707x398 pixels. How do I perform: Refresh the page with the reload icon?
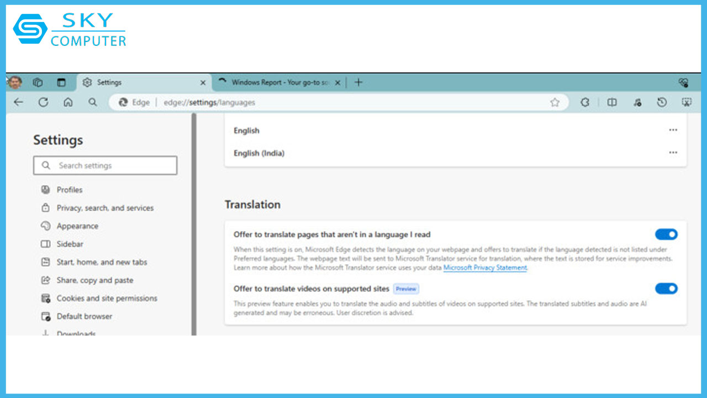click(43, 102)
